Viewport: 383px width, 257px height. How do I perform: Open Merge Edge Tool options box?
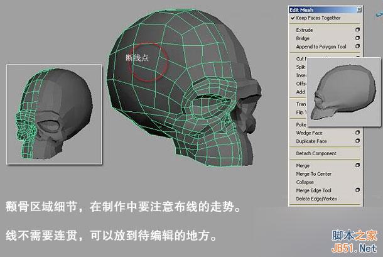[x=357, y=190]
